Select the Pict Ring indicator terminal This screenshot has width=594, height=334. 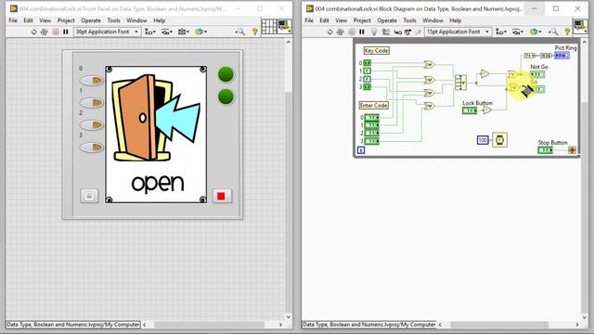point(562,56)
